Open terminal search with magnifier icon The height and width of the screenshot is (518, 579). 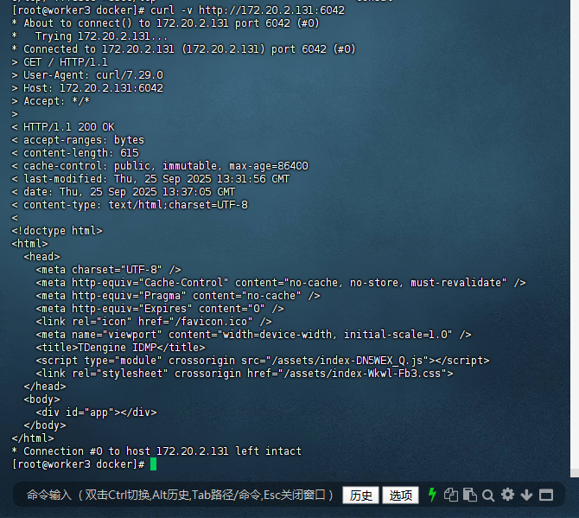[488, 496]
